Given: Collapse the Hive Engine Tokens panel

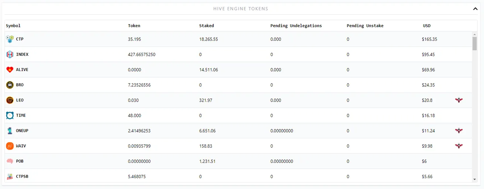Looking at the screenshot, I should 475,8.
